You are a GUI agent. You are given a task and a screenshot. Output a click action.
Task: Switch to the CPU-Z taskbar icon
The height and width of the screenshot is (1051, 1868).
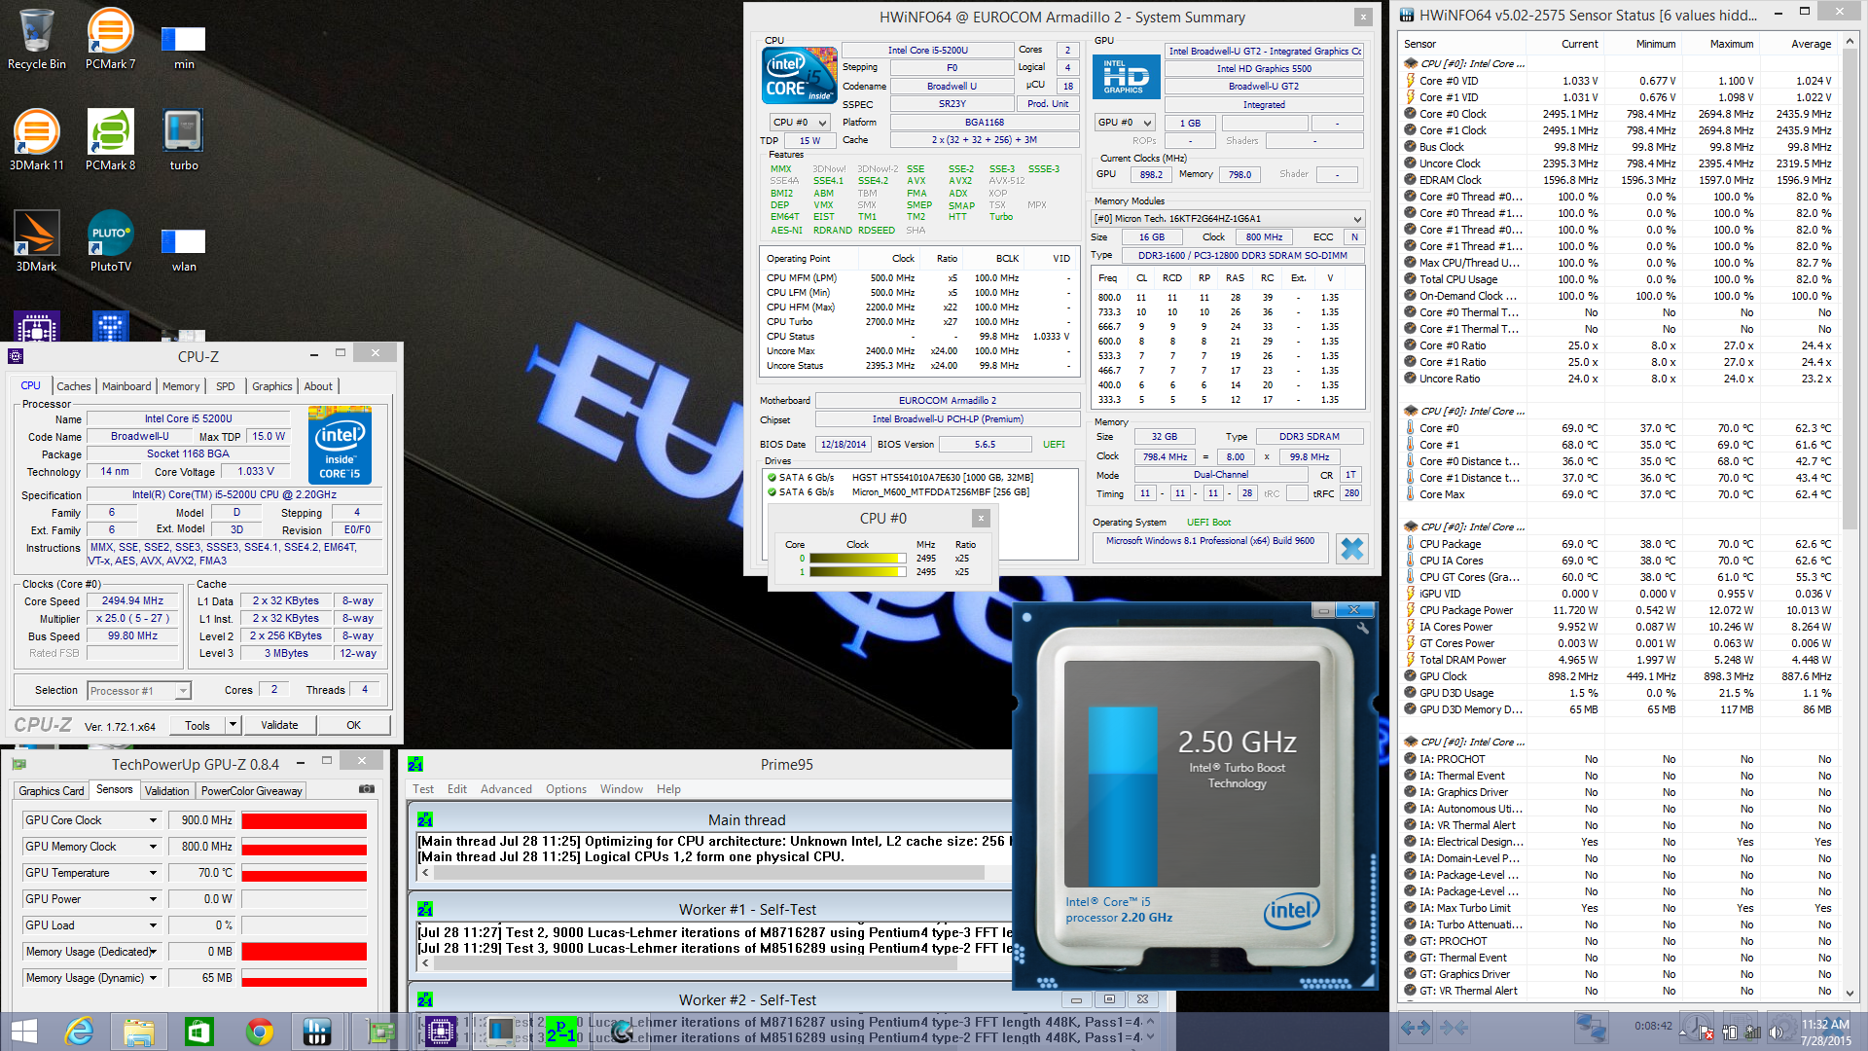[x=441, y=1032]
